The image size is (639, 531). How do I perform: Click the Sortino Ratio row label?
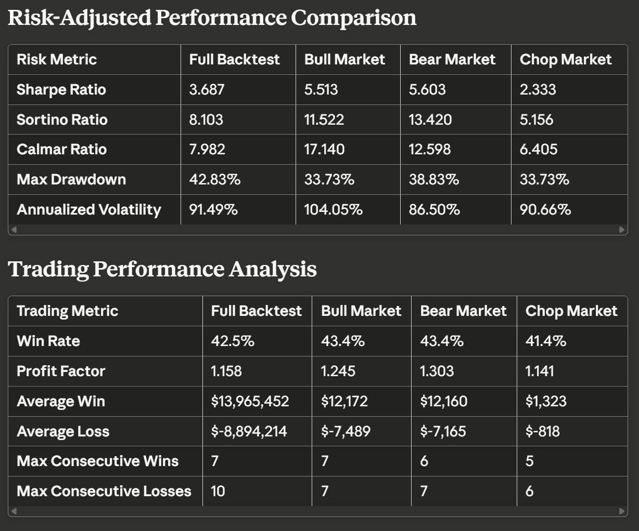coord(62,120)
